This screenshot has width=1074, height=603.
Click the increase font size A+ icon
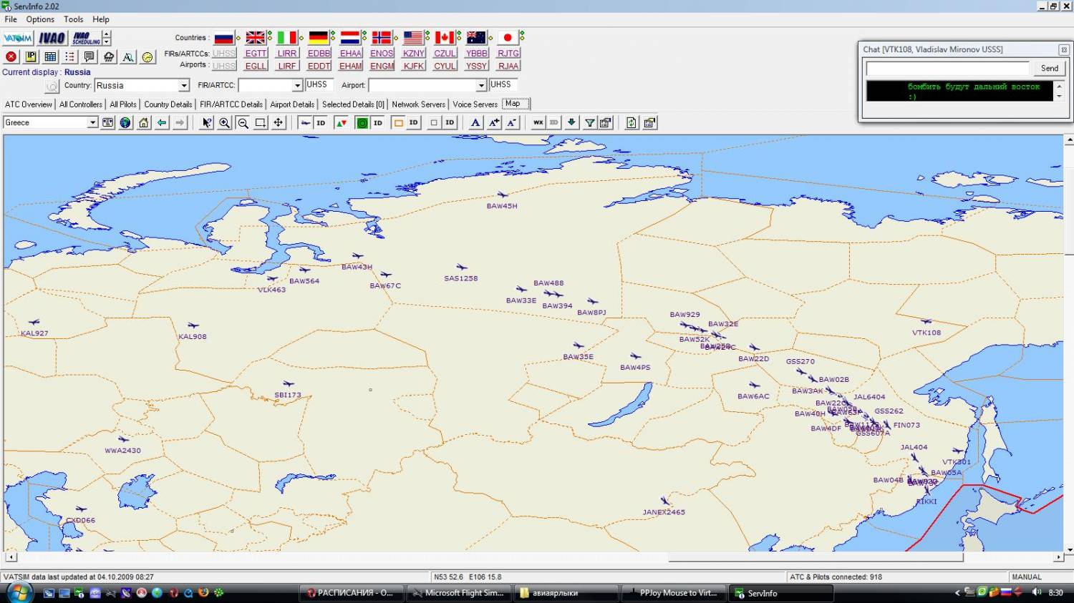[494, 123]
